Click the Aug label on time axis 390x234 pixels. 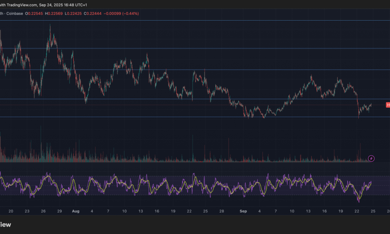76,211
